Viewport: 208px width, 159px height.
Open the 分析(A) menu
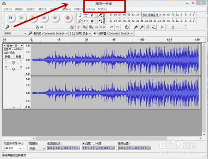90,9
